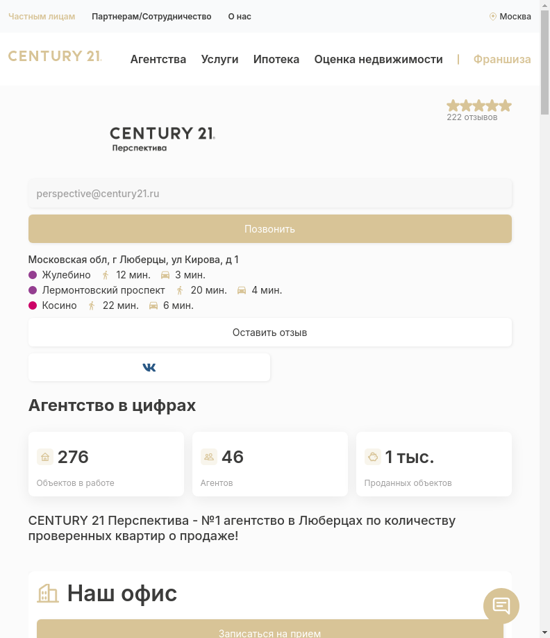Click the CENTURY 21 header logo
This screenshot has width=550, height=638.
point(55,57)
